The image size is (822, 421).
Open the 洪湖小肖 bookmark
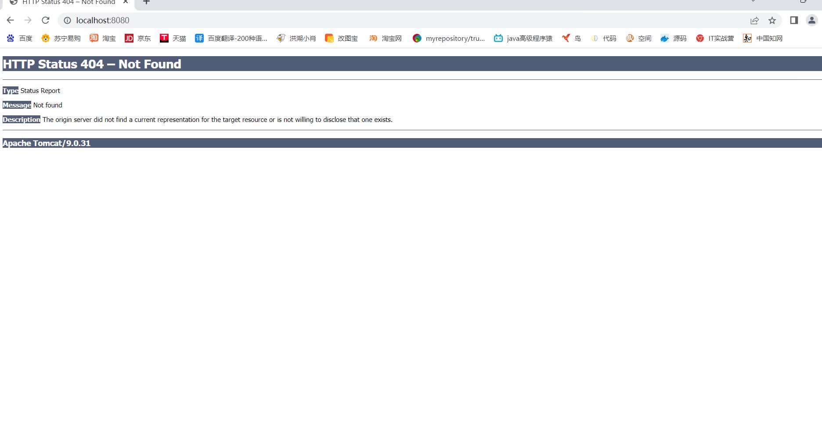tap(296, 38)
